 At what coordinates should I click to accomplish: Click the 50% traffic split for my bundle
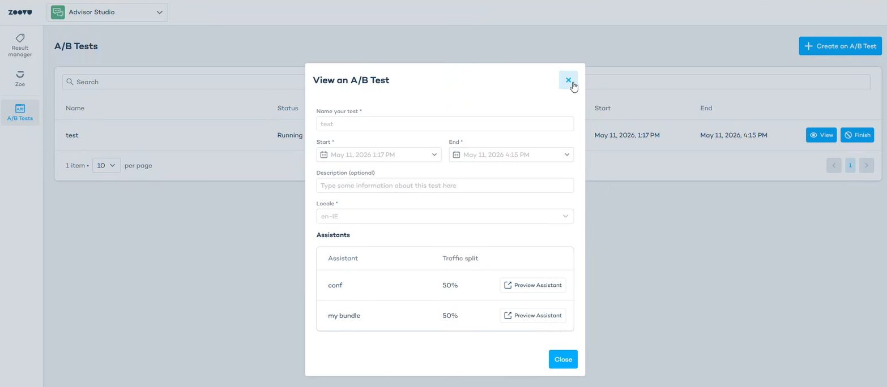click(x=450, y=316)
